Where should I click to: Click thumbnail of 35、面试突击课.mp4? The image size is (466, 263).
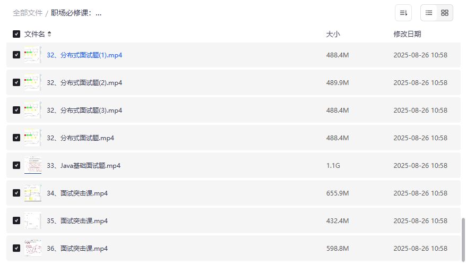pyautogui.click(x=32, y=220)
